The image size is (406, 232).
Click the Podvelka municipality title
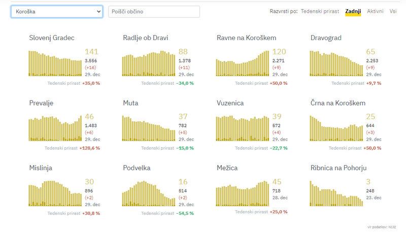[137, 168]
